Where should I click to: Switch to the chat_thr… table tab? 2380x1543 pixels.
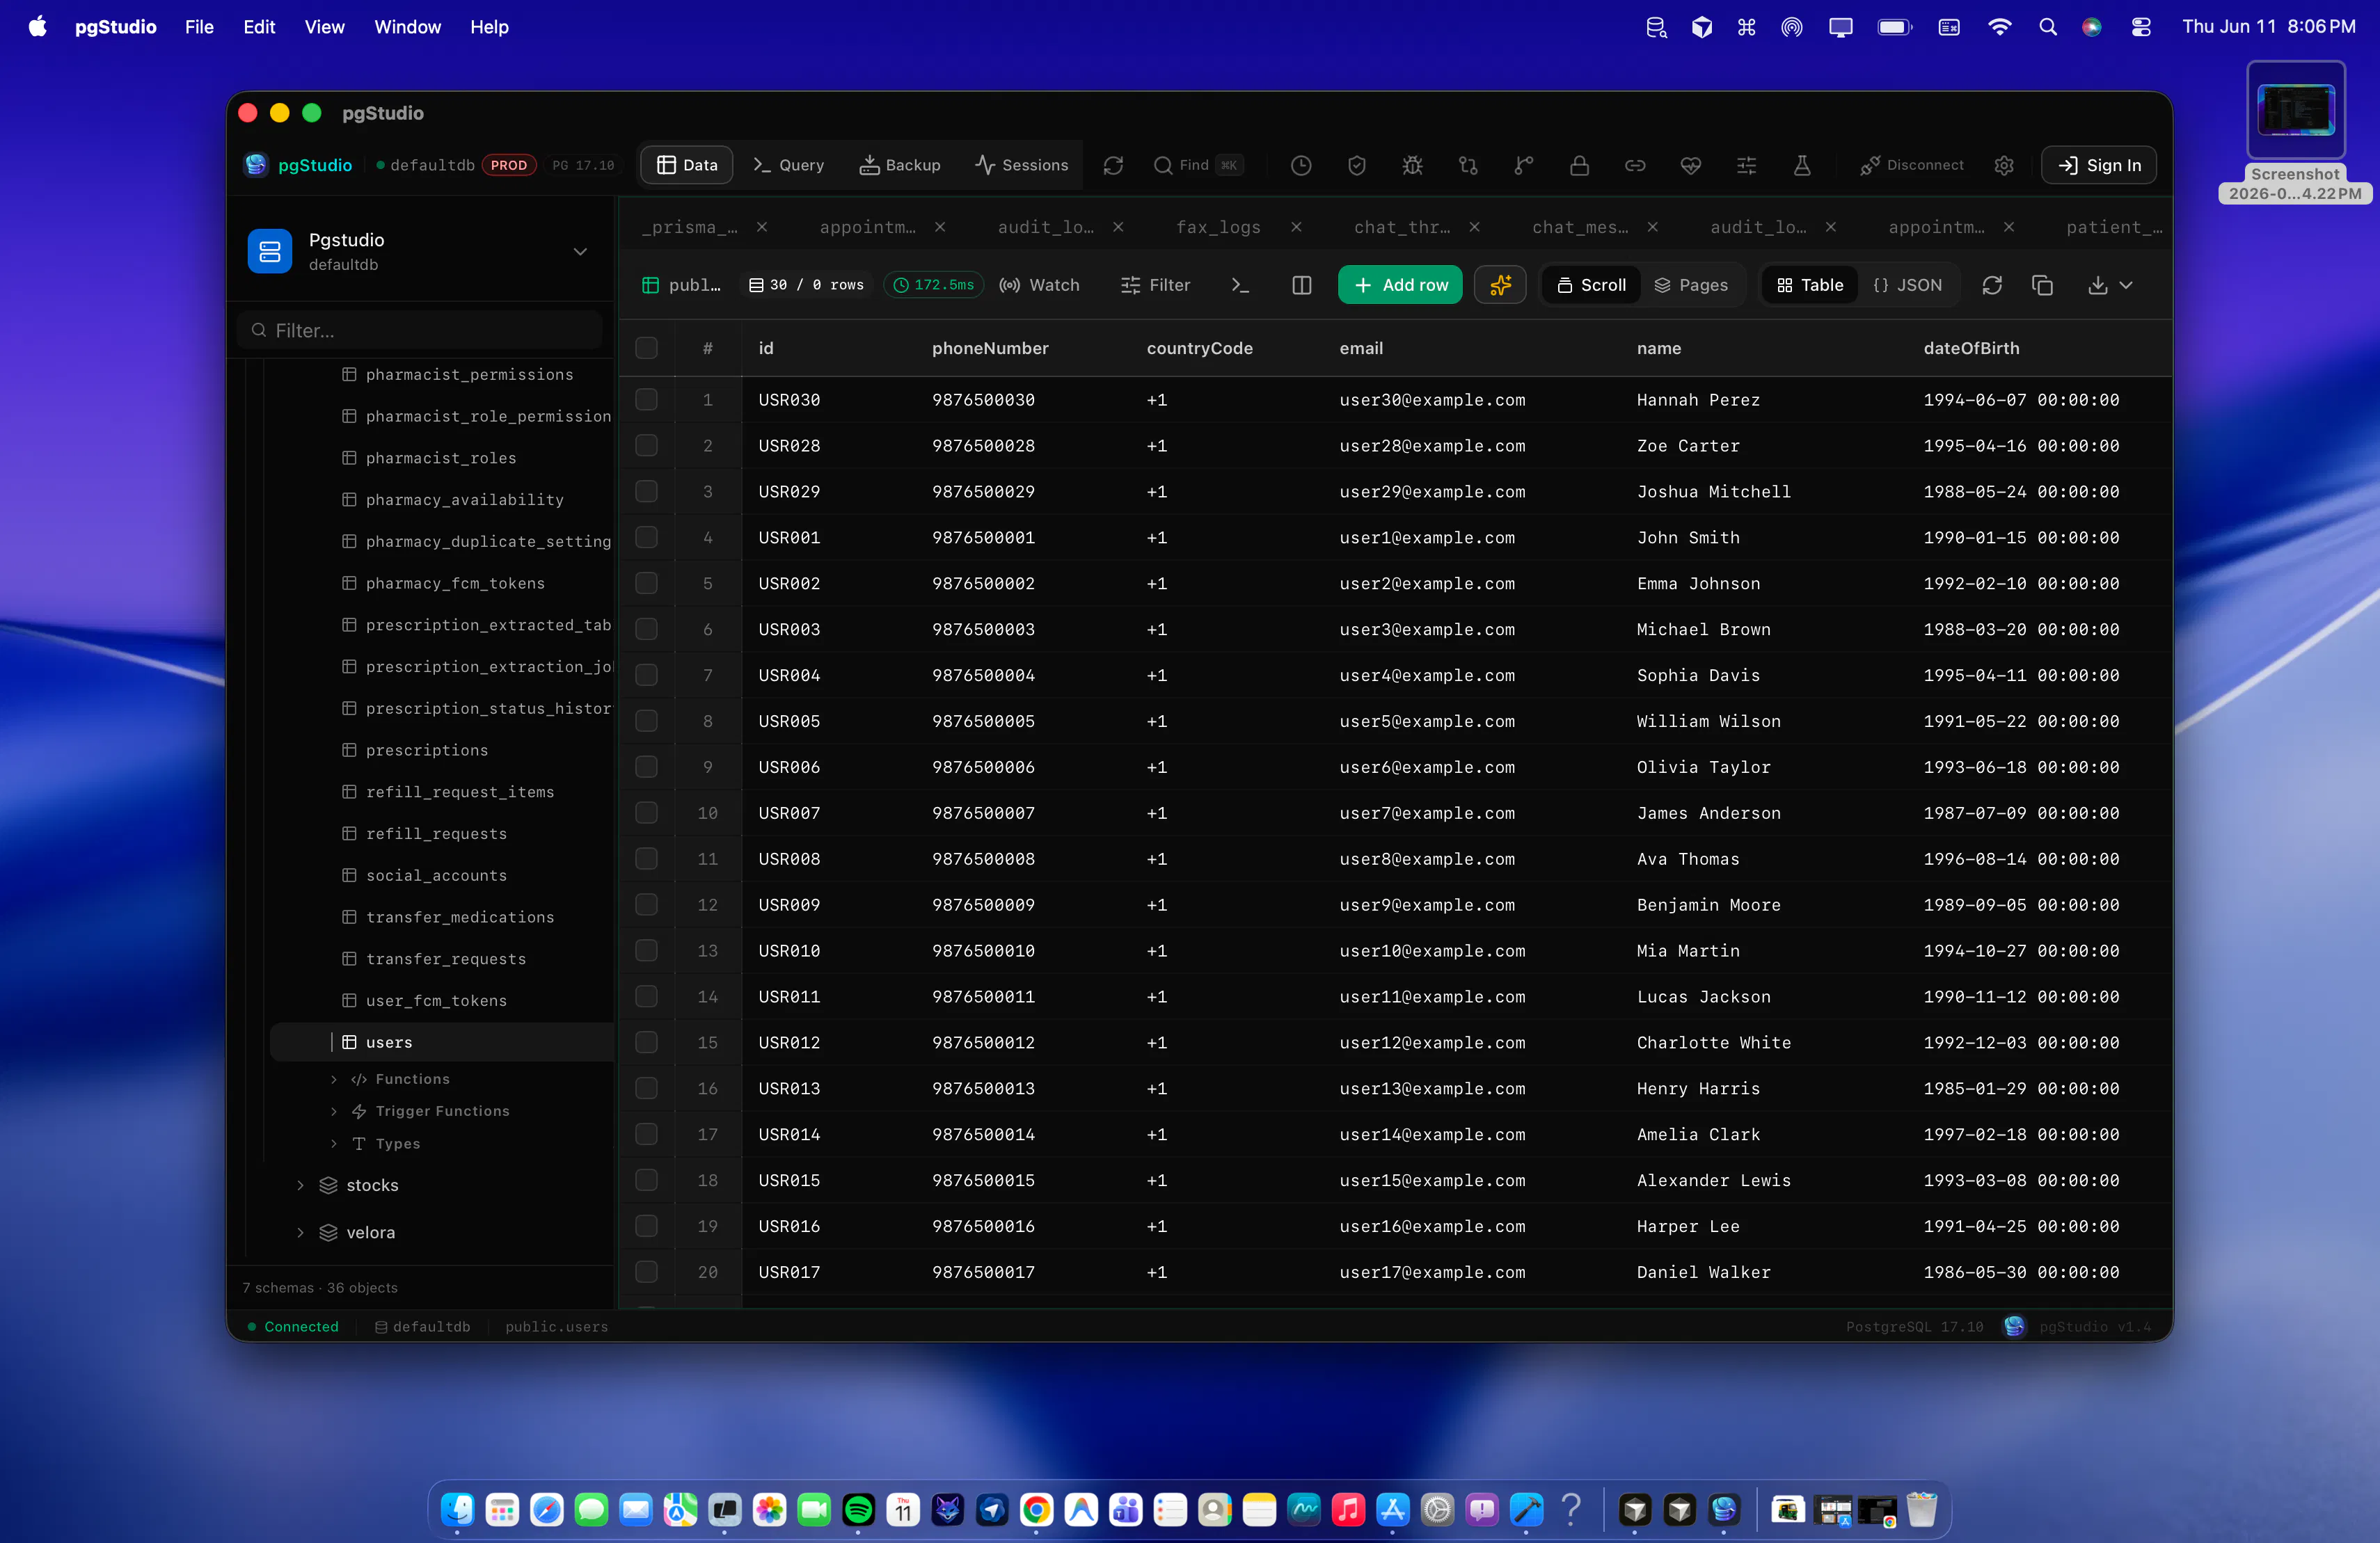click(1402, 227)
